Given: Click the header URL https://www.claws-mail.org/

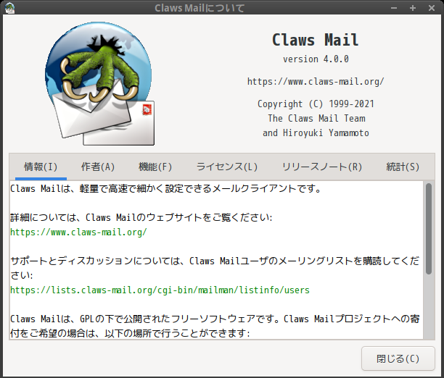Looking at the screenshot, I should point(316,81).
